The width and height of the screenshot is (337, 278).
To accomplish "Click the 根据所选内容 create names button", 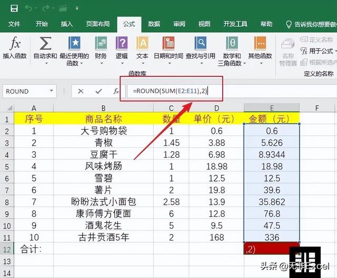I will [x=319, y=62].
